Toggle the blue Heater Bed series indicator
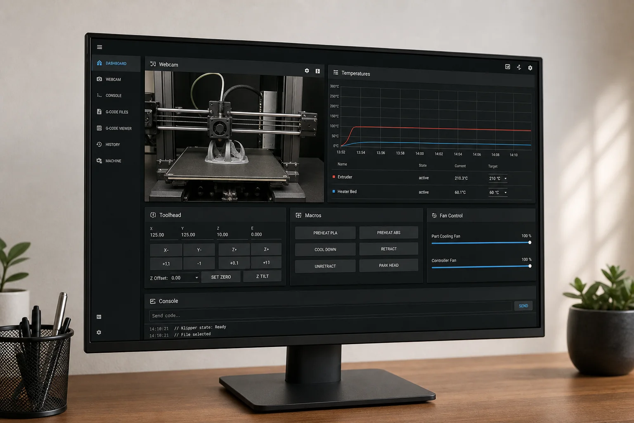The image size is (634, 423). 334,191
